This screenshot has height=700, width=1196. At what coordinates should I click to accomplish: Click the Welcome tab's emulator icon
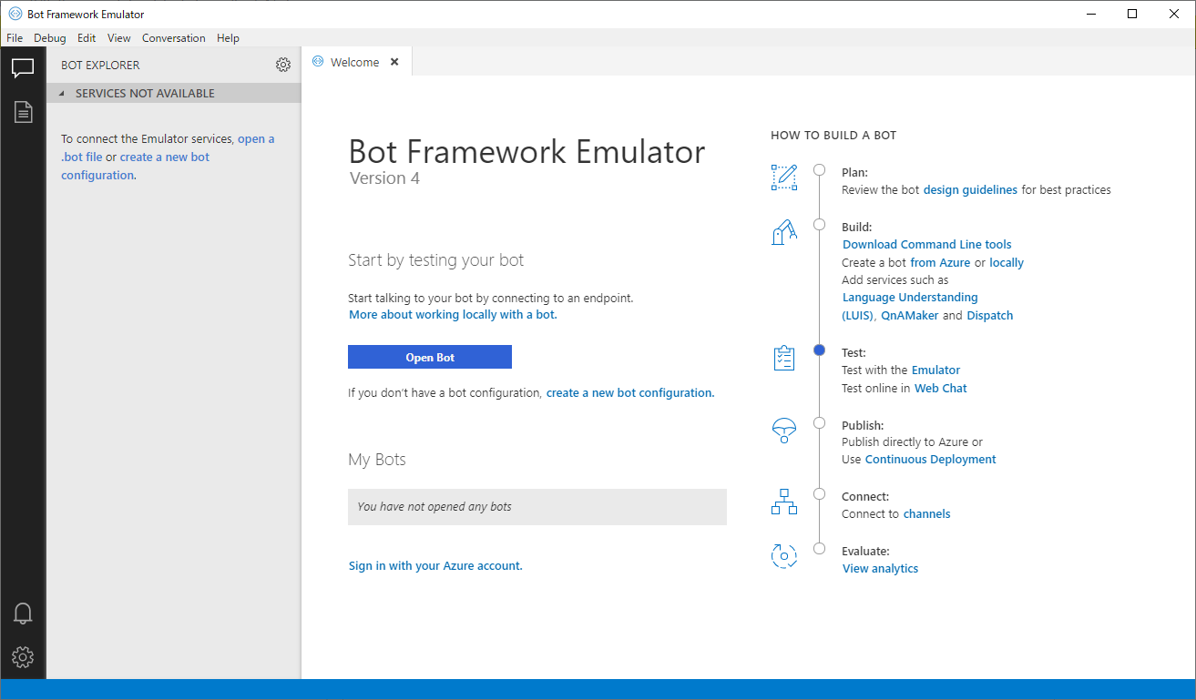click(x=318, y=62)
